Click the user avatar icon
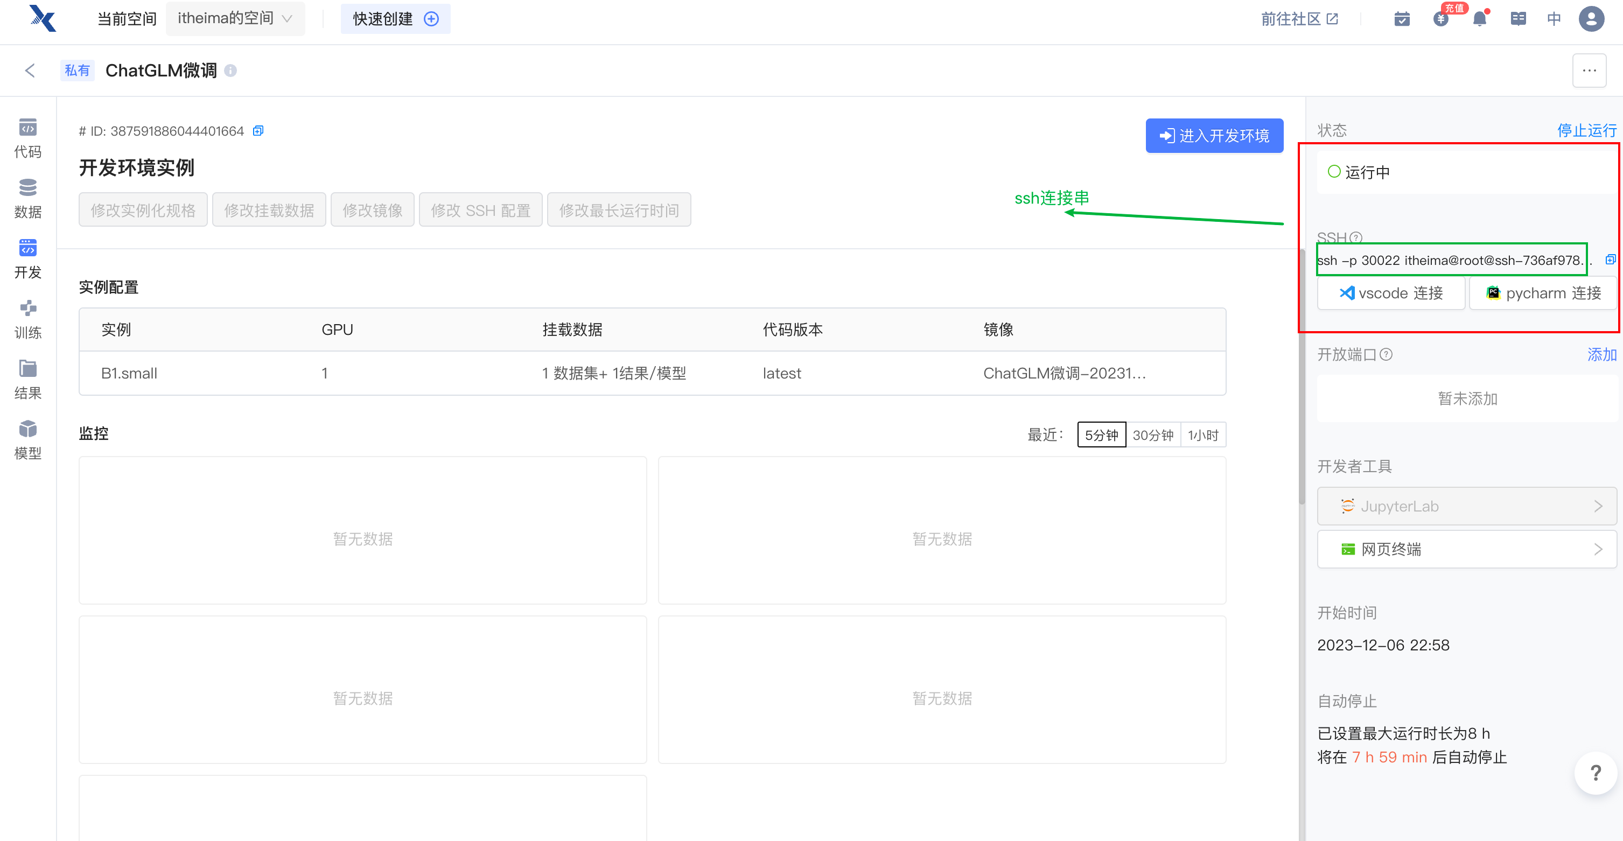Screen dimensions: 1623x841 pyautogui.click(x=1590, y=19)
